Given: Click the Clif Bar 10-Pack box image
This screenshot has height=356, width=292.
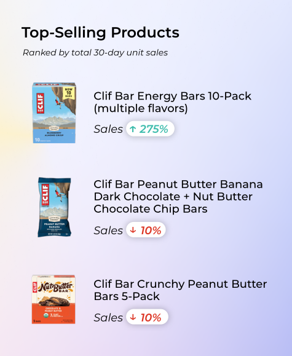Looking at the screenshot, I should coord(54,113).
